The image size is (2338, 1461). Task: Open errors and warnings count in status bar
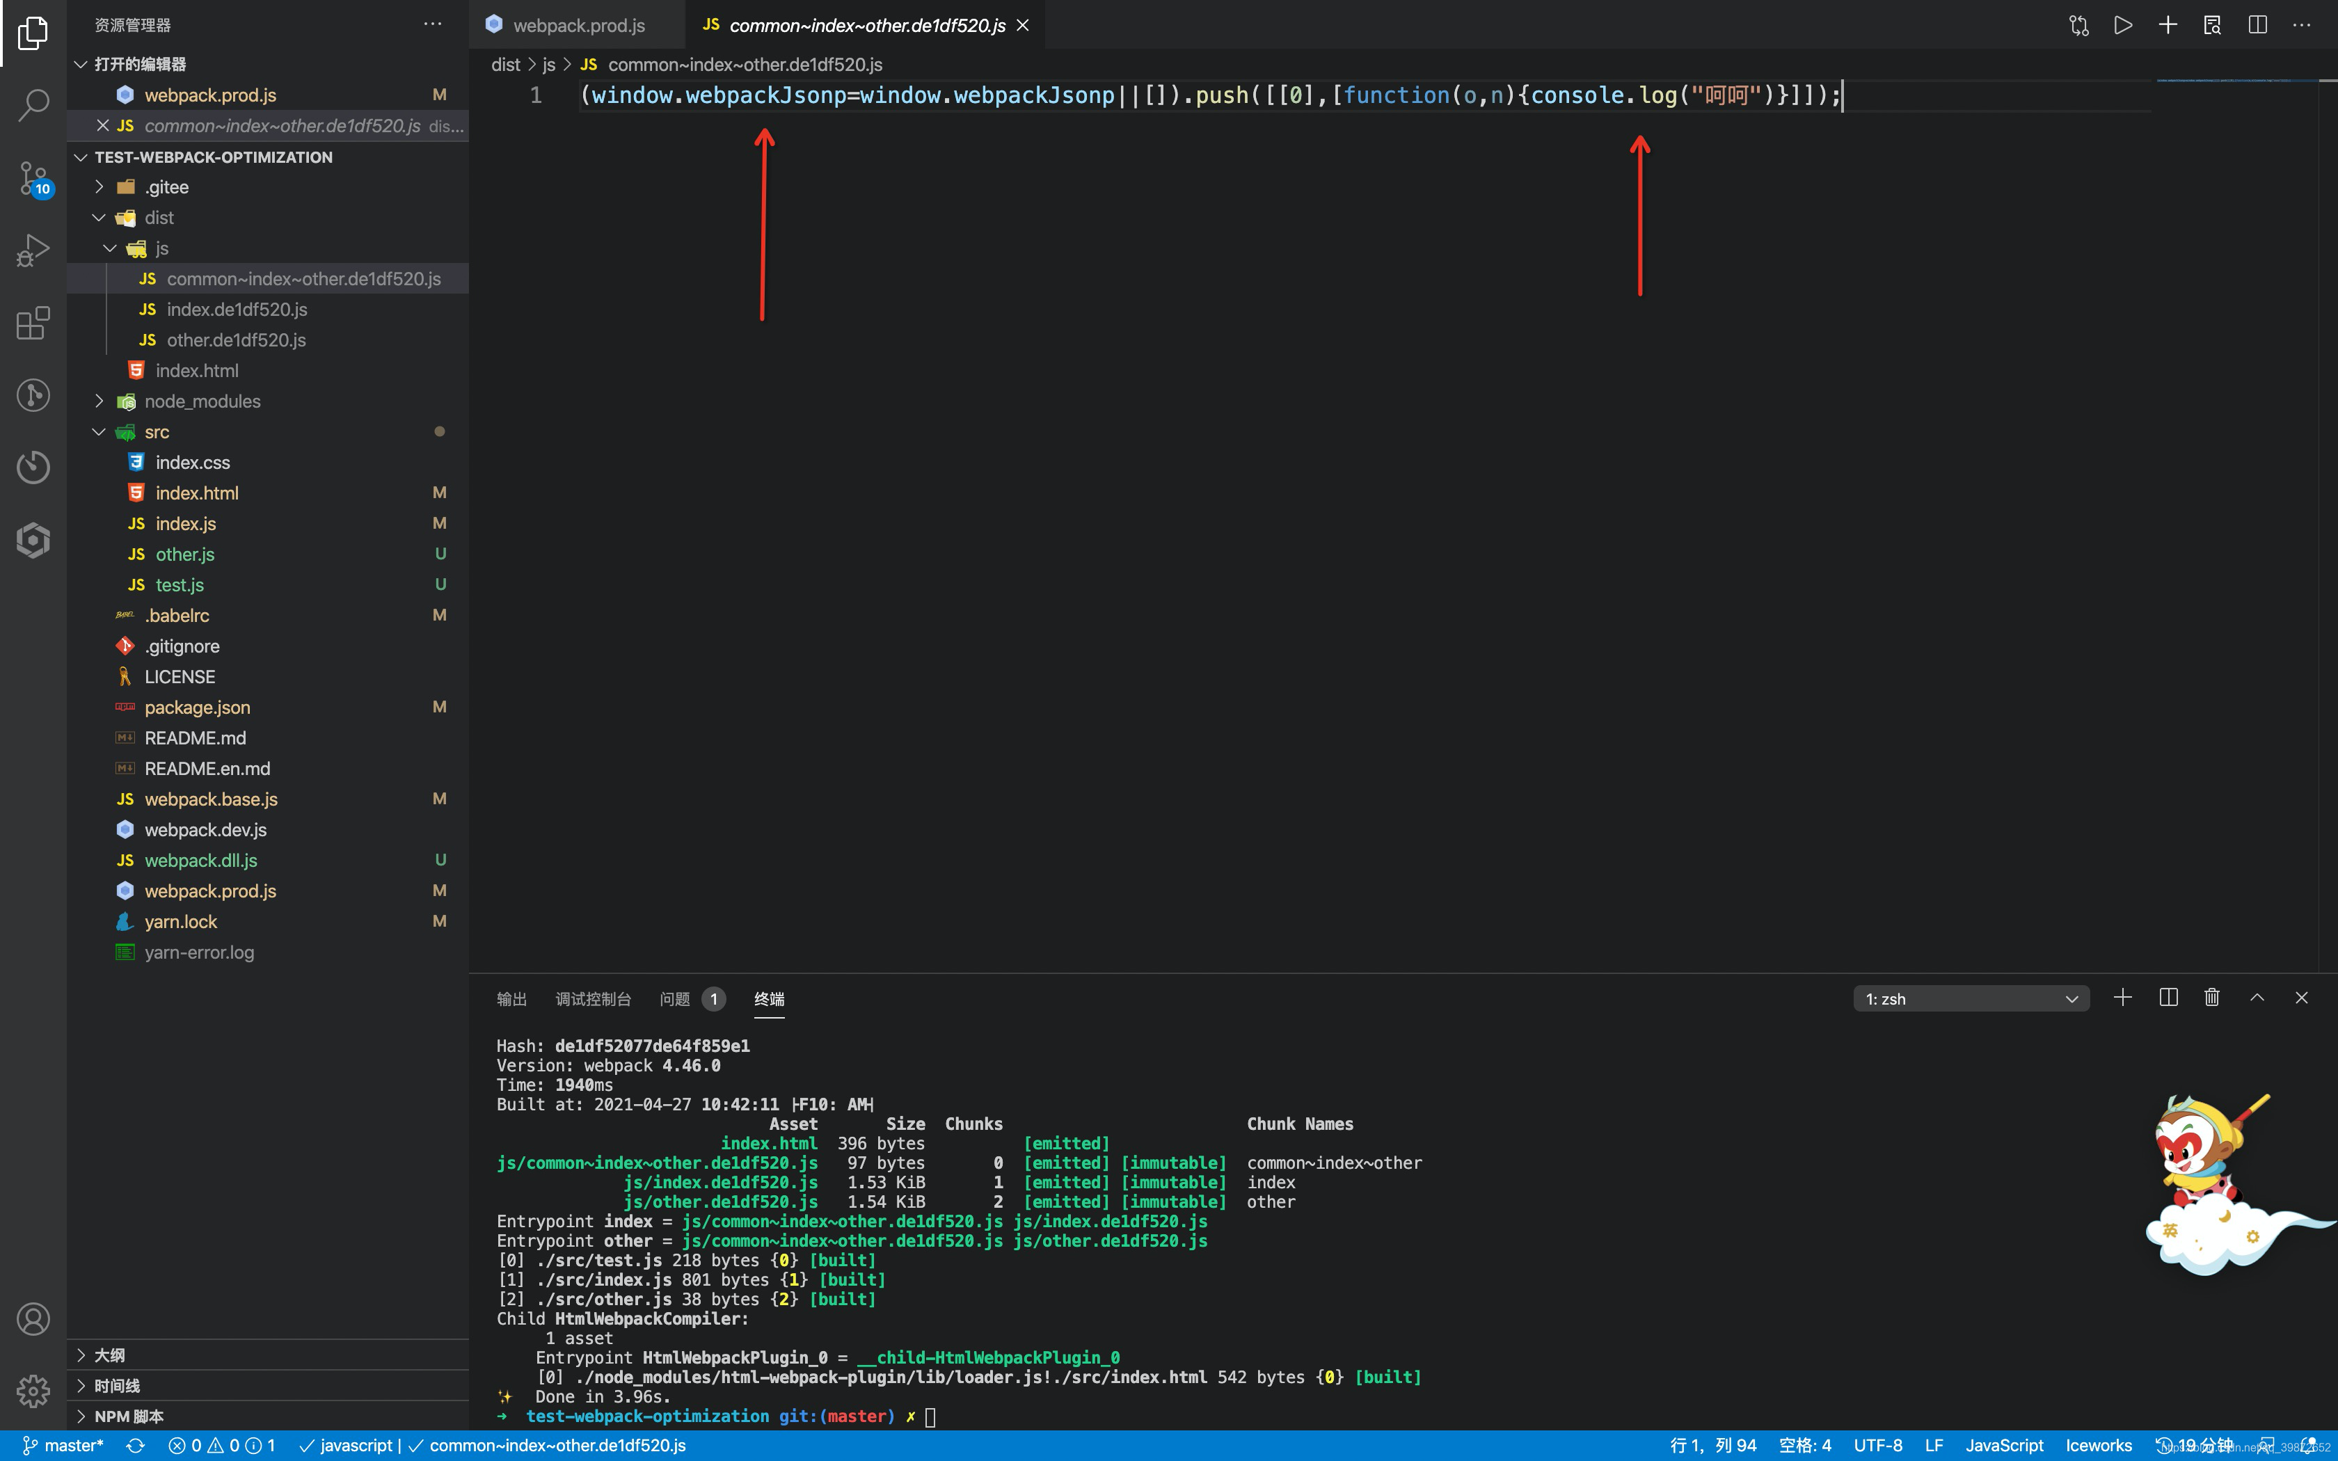(x=222, y=1446)
